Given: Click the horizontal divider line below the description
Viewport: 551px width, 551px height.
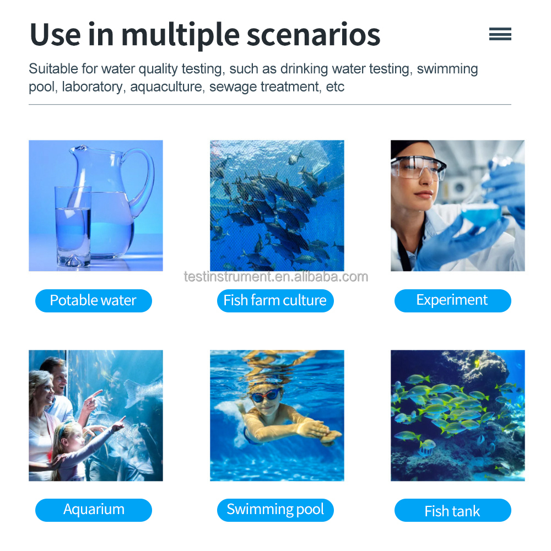Looking at the screenshot, I should pos(270,104).
